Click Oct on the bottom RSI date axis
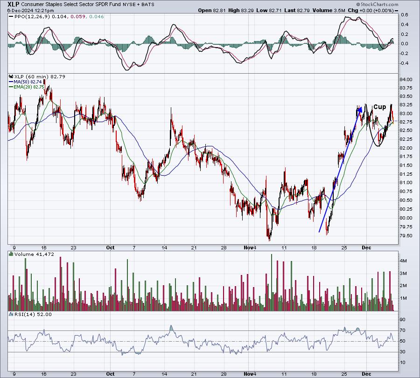This screenshot has width=420, height=378. 110,374
